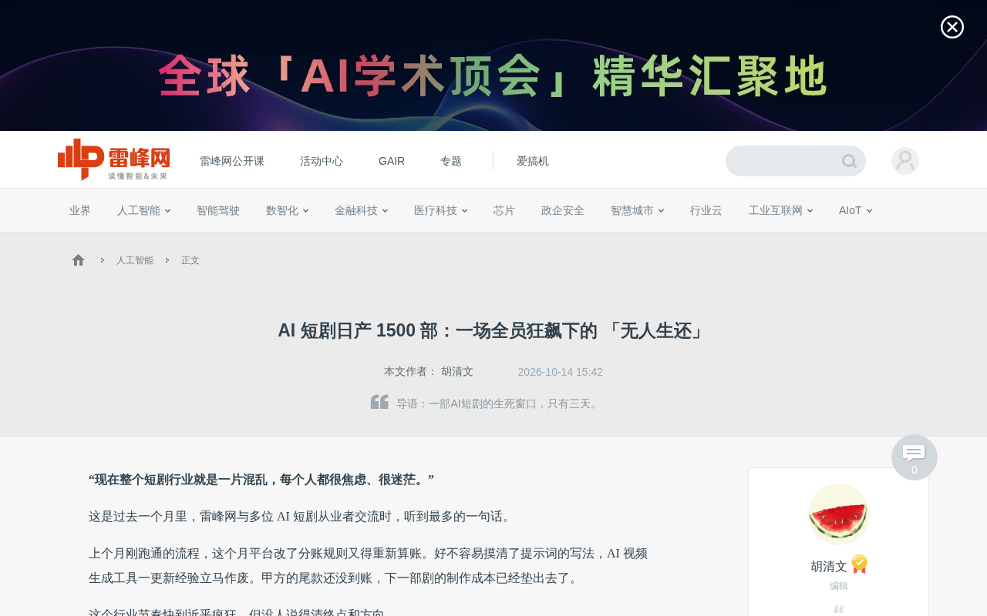
Task: Go to homepage via breadcrumb home icon
Action: [x=78, y=260]
